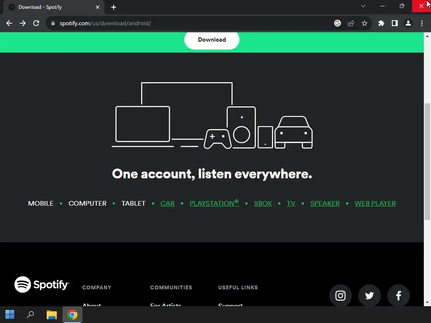Click the COMPUTER text label
Image resolution: width=431 pixels, height=323 pixels.
click(88, 204)
